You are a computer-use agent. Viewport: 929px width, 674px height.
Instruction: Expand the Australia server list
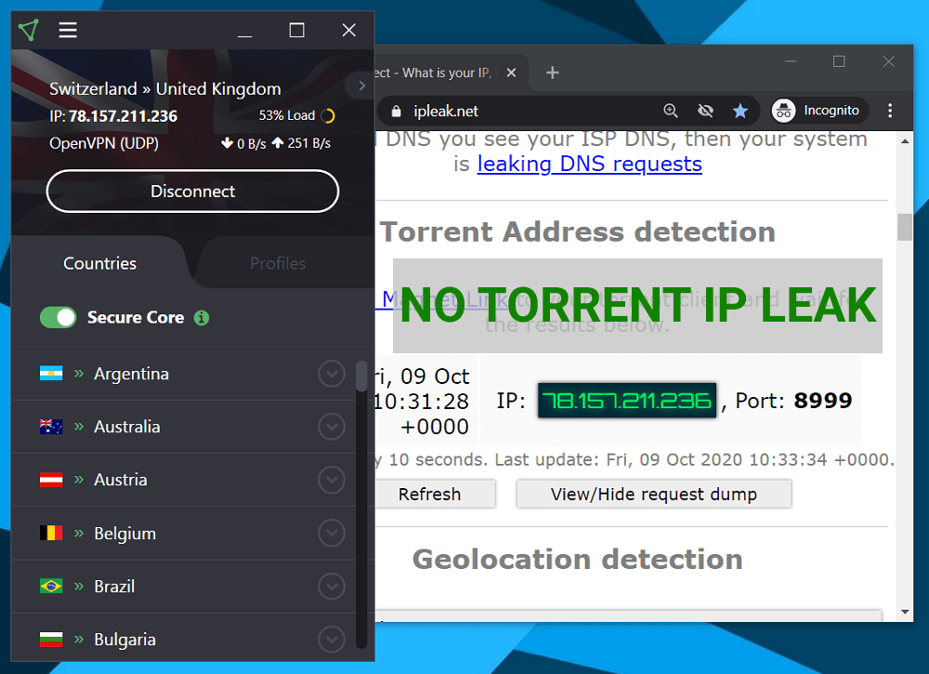point(332,427)
